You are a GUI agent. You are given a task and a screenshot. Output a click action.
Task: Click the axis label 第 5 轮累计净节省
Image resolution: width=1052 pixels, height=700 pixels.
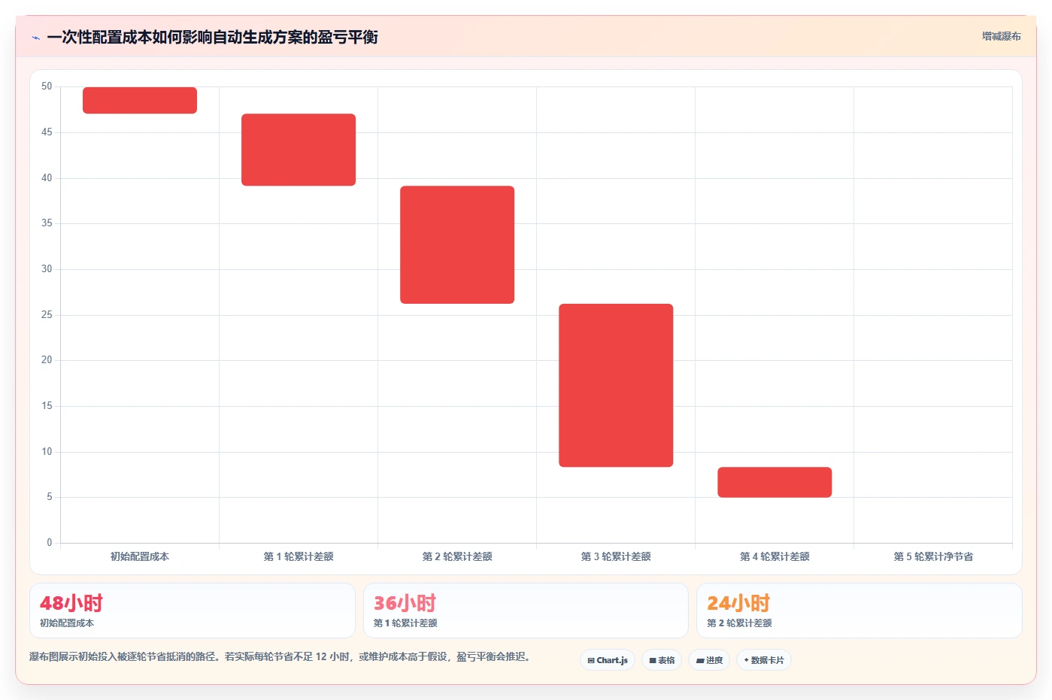933,556
